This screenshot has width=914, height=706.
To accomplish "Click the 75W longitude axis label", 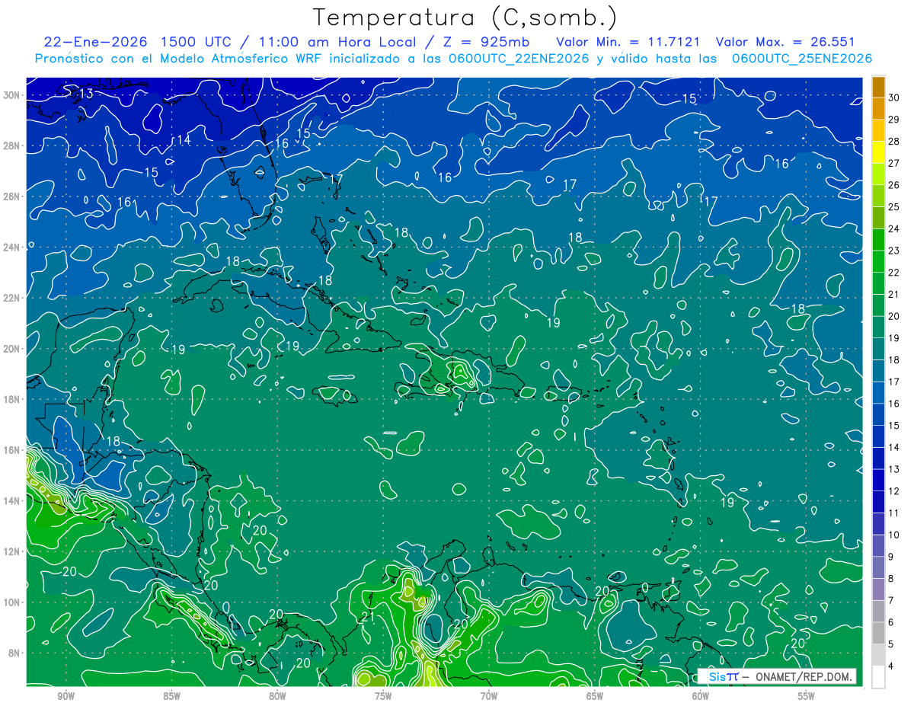I will pos(383,696).
